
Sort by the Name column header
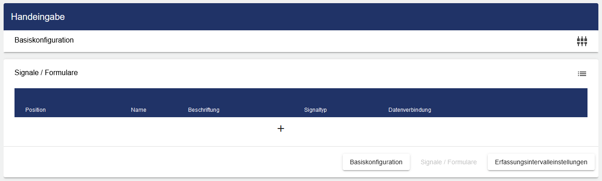138,110
